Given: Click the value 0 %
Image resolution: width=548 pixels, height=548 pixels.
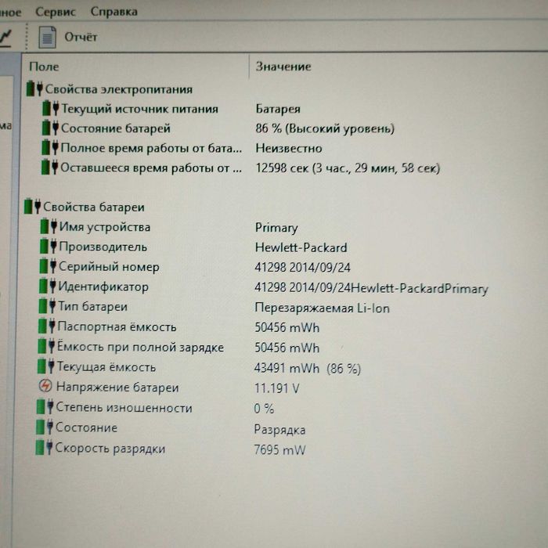Looking at the screenshot, I should (264, 409).
